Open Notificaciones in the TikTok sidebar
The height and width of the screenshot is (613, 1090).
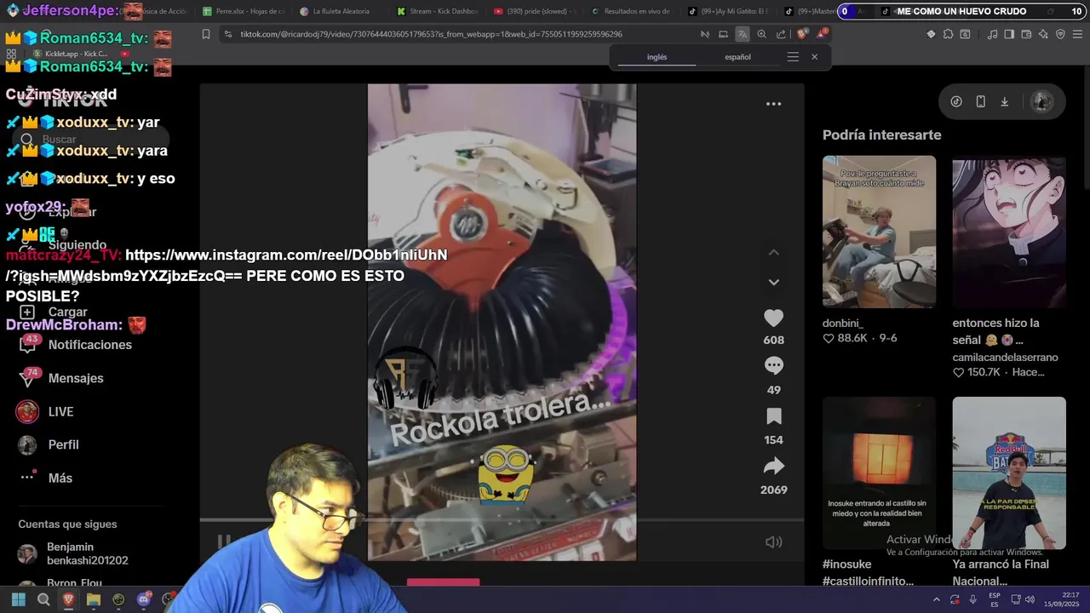point(76,345)
